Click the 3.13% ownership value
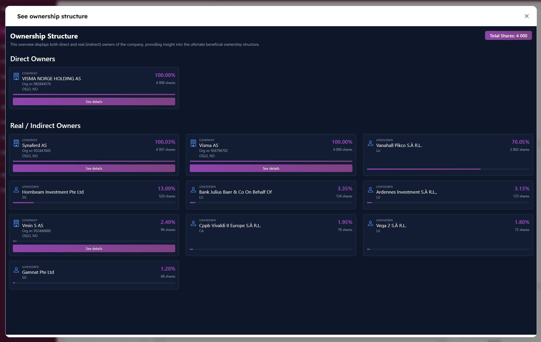 [522, 189]
